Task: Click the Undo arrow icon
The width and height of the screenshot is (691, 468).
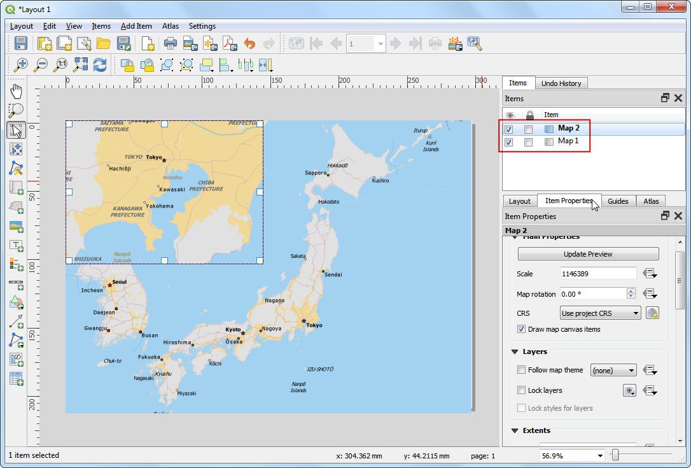Action: point(249,43)
